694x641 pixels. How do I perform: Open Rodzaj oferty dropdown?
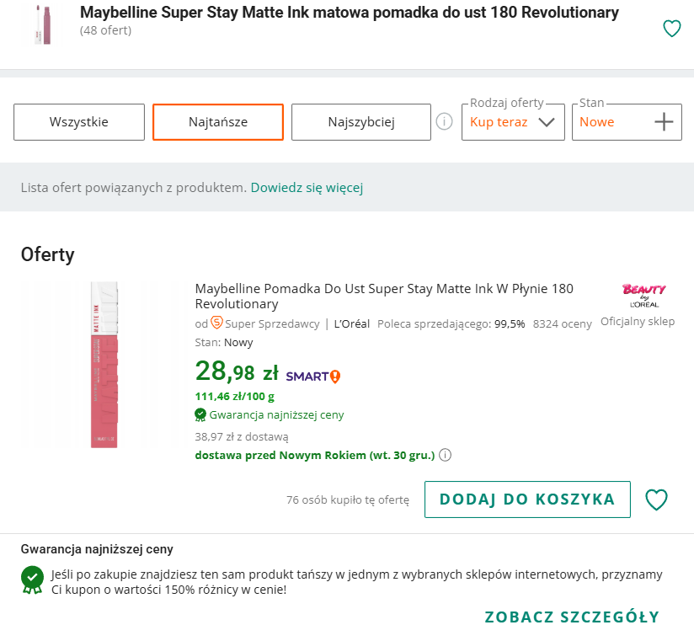click(x=513, y=122)
